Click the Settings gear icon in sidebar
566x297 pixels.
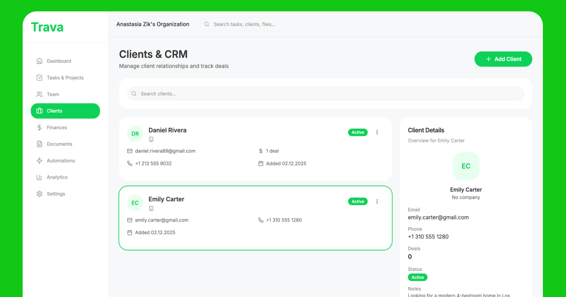click(x=40, y=194)
